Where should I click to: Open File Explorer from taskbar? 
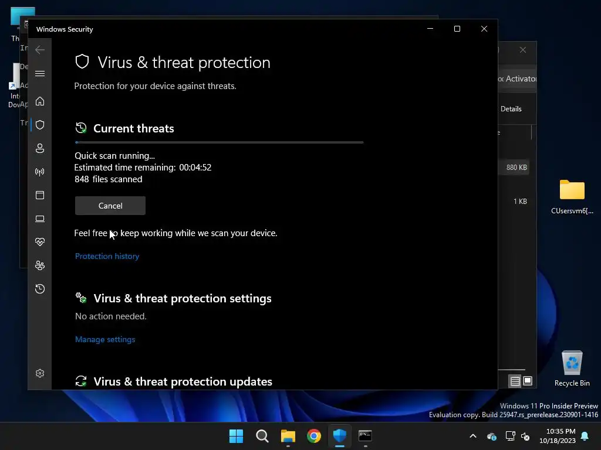(x=288, y=436)
